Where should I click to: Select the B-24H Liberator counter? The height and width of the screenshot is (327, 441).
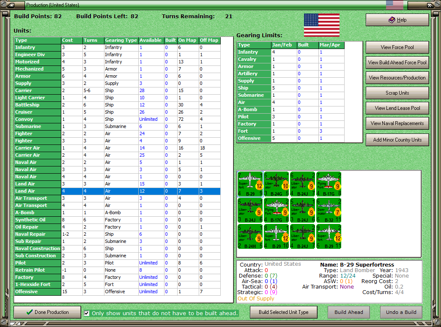point(250,236)
